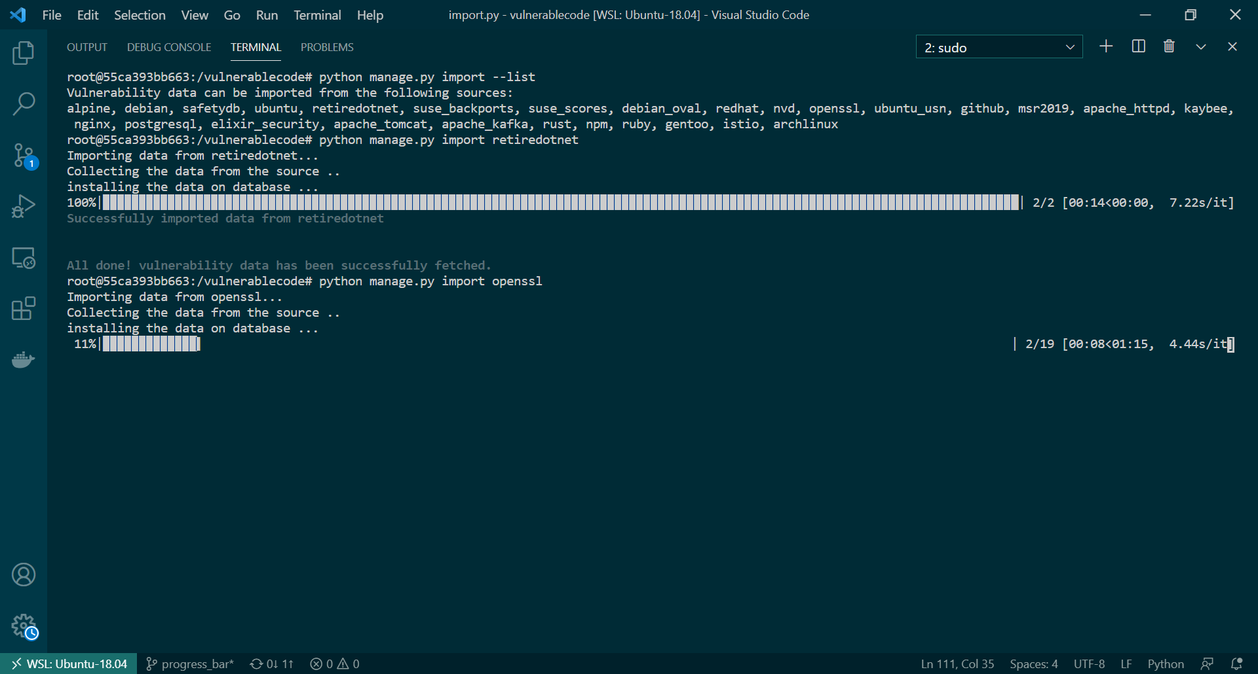
Task: Open the Manage gear settings icon
Action: pyautogui.click(x=25, y=627)
